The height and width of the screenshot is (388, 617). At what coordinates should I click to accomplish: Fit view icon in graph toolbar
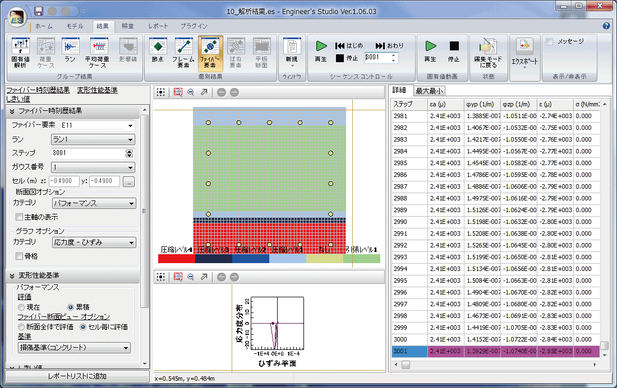pyautogui.click(x=160, y=277)
